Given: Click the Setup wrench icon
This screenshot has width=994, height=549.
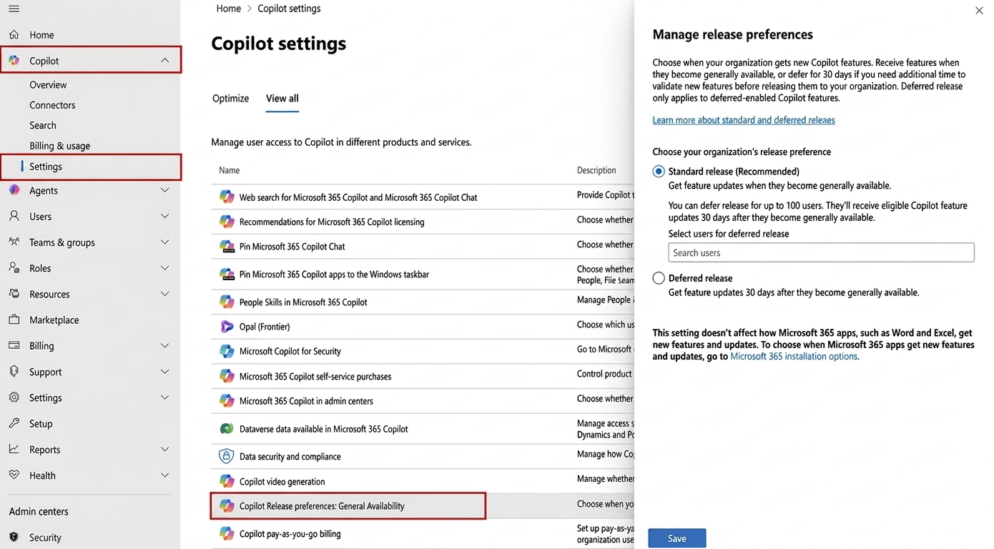Looking at the screenshot, I should click(x=14, y=423).
